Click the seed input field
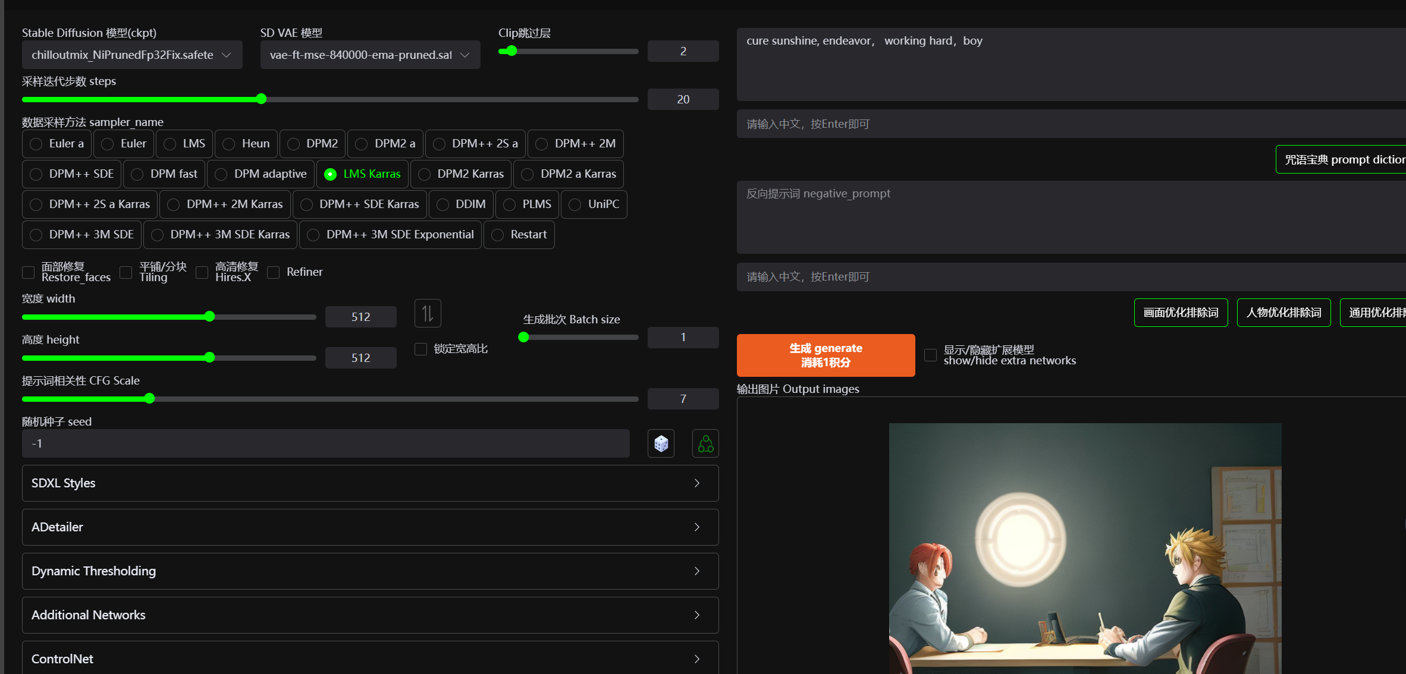 (x=325, y=443)
